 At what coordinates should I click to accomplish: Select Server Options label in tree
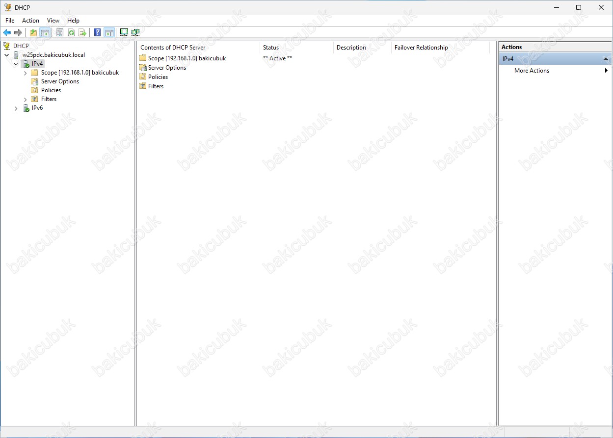tap(60, 81)
